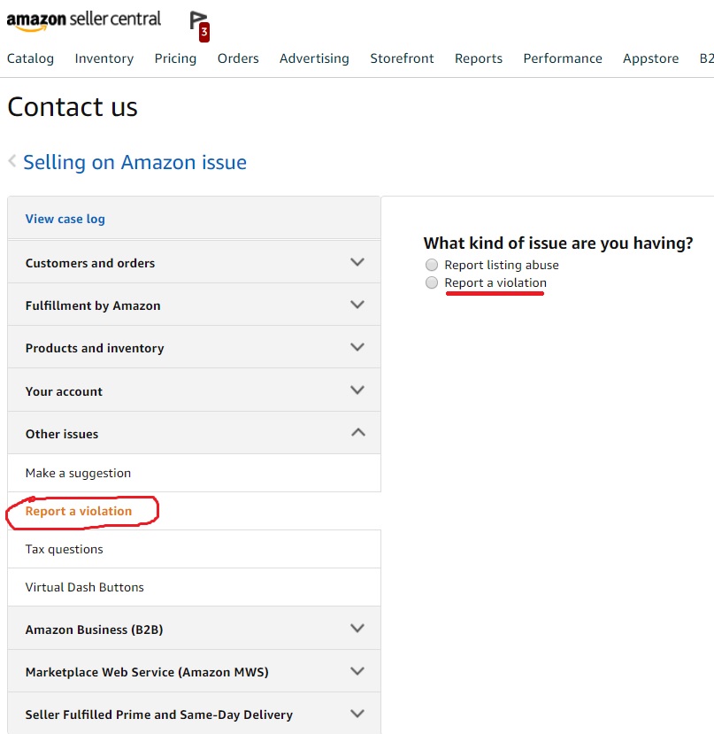Select the Tax questions item
This screenshot has height=734, width=714.
(64, 549)
